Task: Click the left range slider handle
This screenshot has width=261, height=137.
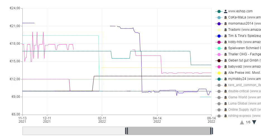Action: click(x=126, y=131)
